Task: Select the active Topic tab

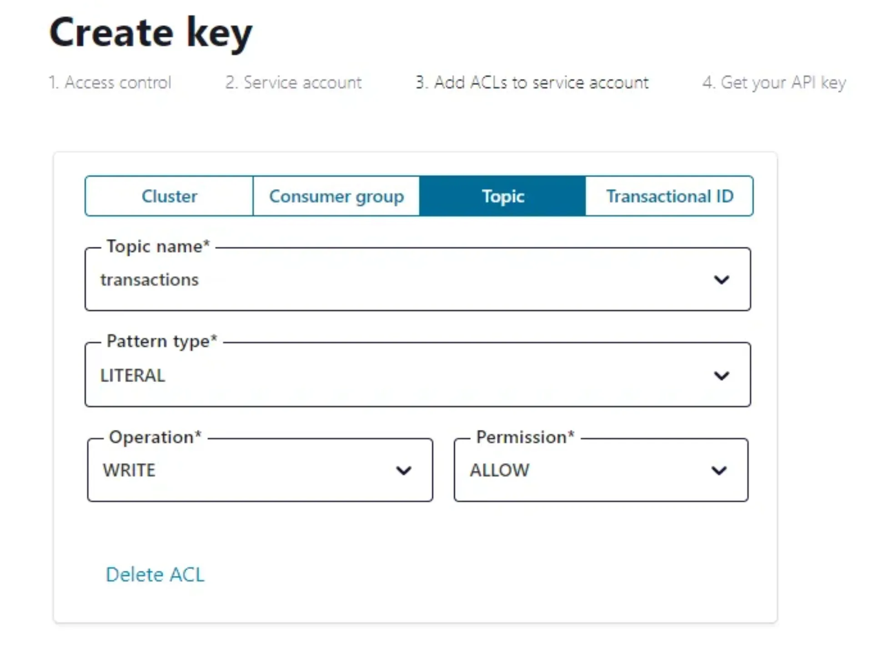Action: (x=503, y=196)
